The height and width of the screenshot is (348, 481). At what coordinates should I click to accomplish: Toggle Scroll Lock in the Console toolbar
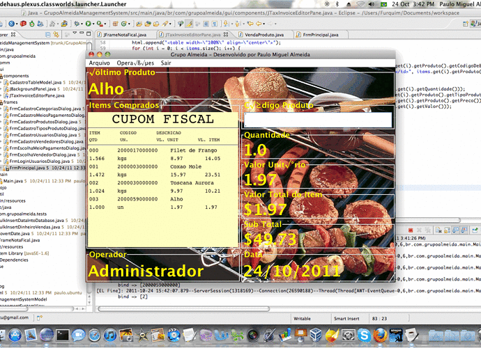coord(448,230)
